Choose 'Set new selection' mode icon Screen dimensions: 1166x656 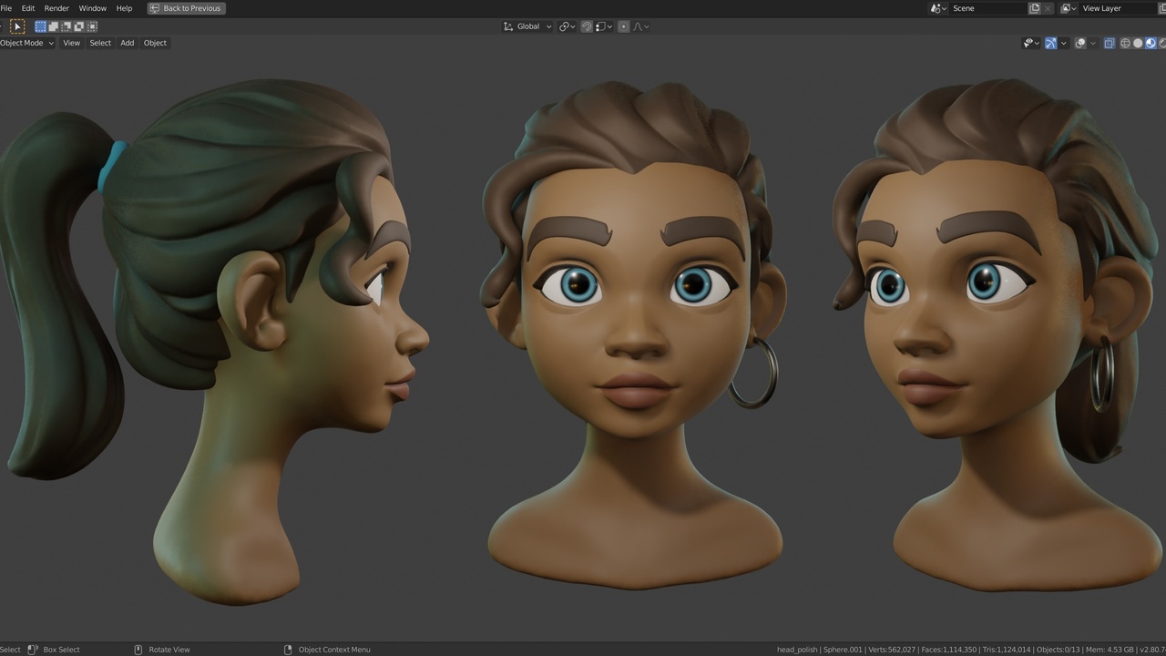pyautogui.click(x=40, y=26)
